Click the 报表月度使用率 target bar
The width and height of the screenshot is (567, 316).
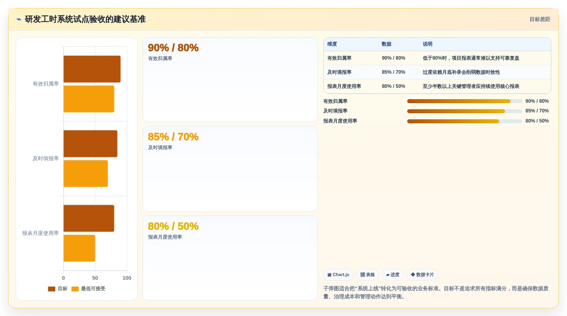89,218
